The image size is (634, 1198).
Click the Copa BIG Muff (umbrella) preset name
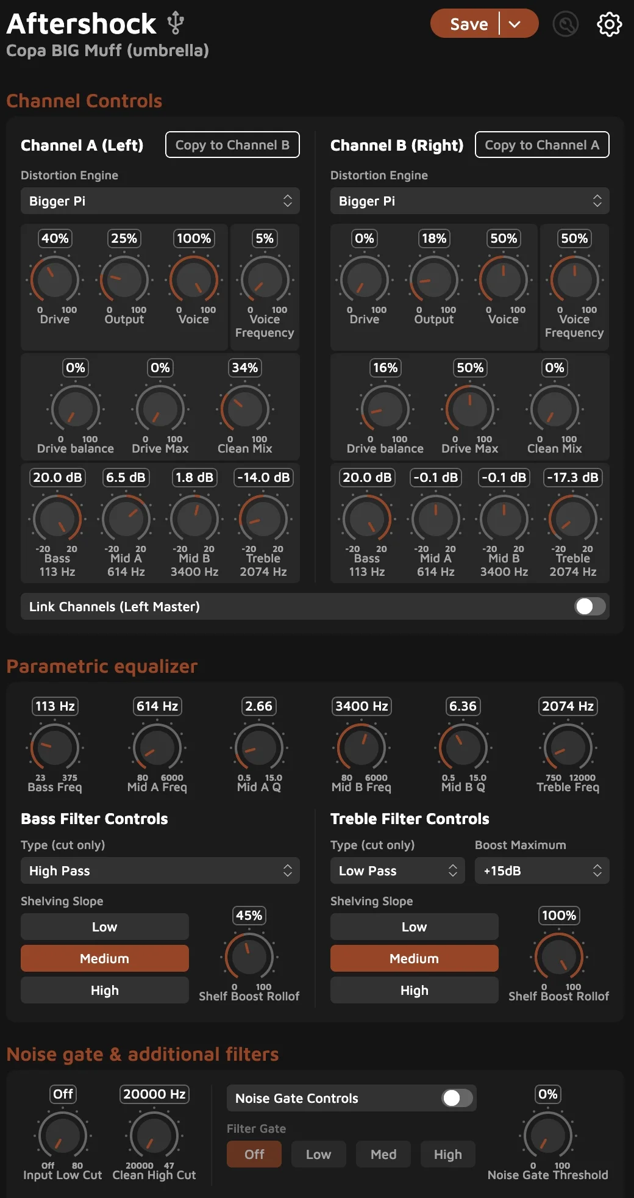[107, 50]
